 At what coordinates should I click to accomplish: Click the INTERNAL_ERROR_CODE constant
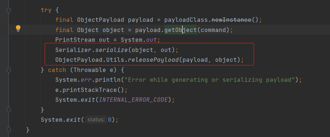pyautogui.click(x=133, y=100)
